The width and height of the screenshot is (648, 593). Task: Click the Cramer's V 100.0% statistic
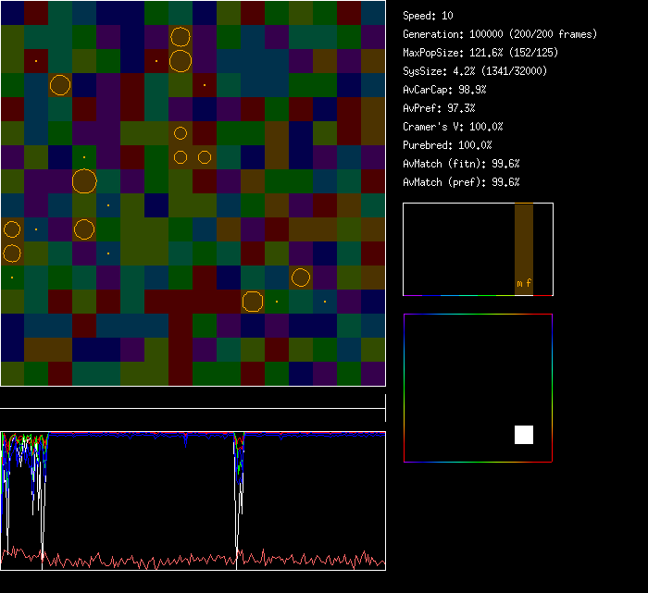(453, 127)
